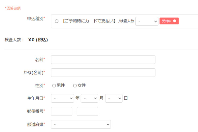Click the 申込種別 field label
This screenshot has height=132, width=198.
[36, 18]
